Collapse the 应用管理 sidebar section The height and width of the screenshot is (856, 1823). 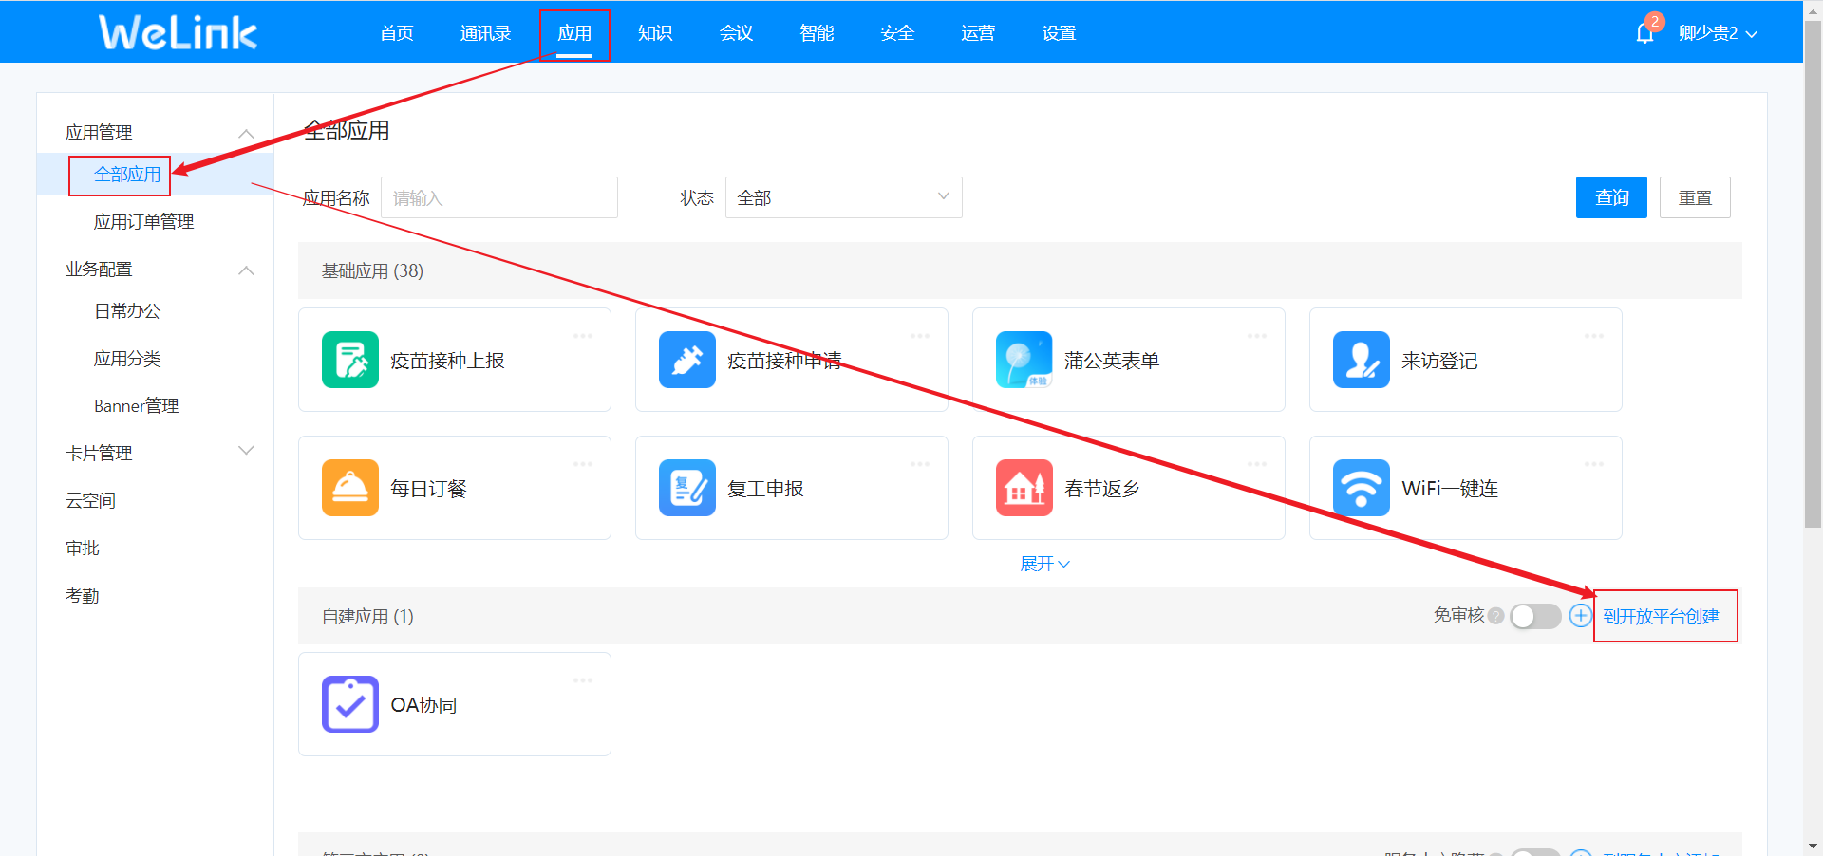[x=246, y=133]
